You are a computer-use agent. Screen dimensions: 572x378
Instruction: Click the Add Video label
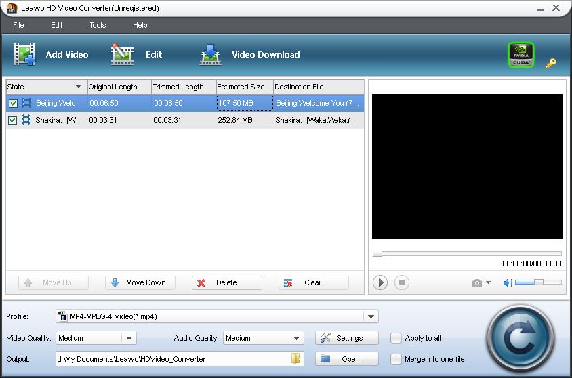pos(67,55)
